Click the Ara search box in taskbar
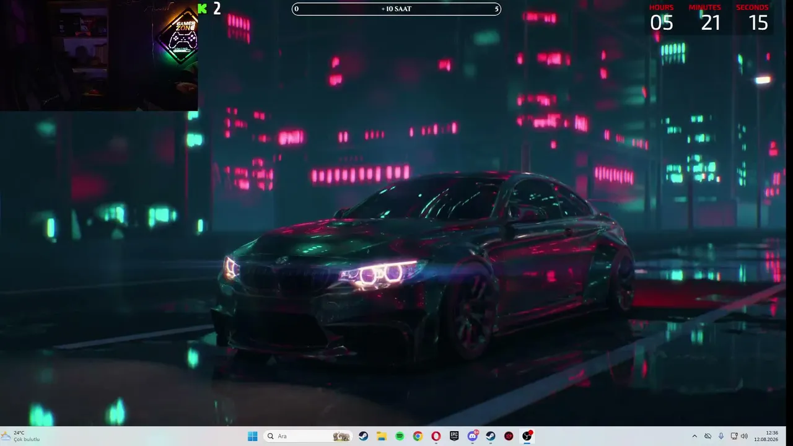Viewport: 793px width, 446px height. point(308,436)
